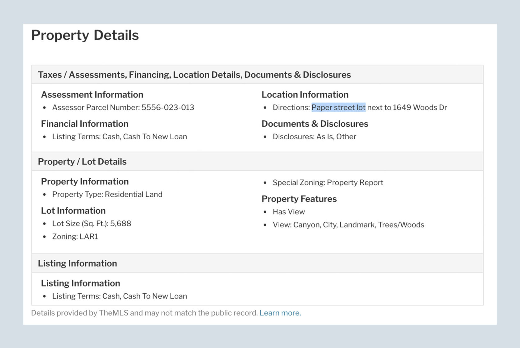
Task: Click the Documents & Disclosures subheading
Action: click(x=315, y=124)
